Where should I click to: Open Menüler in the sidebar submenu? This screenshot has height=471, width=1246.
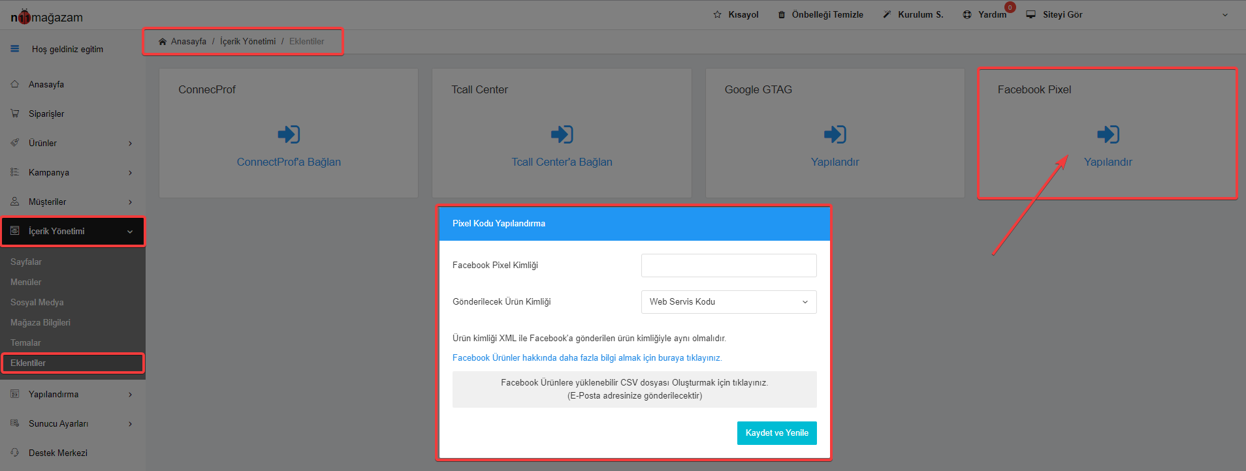(x=26, y=282)
